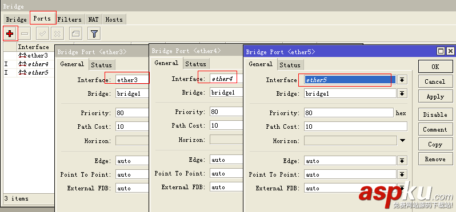This screenshot has height=212, width=456.
Task: Open the Status tab in the ether5 window
Action: [x=290, y=65]
